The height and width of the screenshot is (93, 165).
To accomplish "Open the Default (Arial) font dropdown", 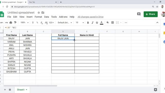I will (x=65, y=22).
